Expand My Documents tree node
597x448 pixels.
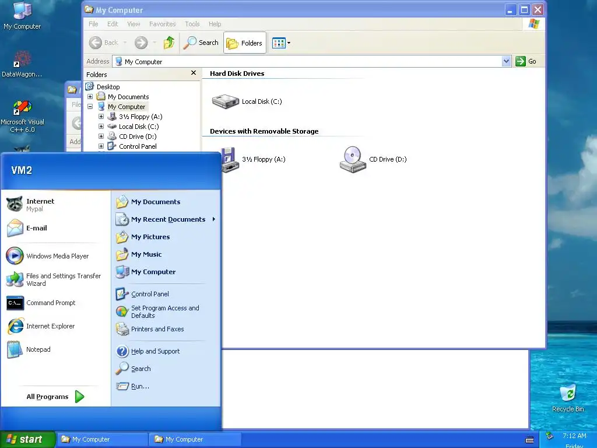(90, 97)
